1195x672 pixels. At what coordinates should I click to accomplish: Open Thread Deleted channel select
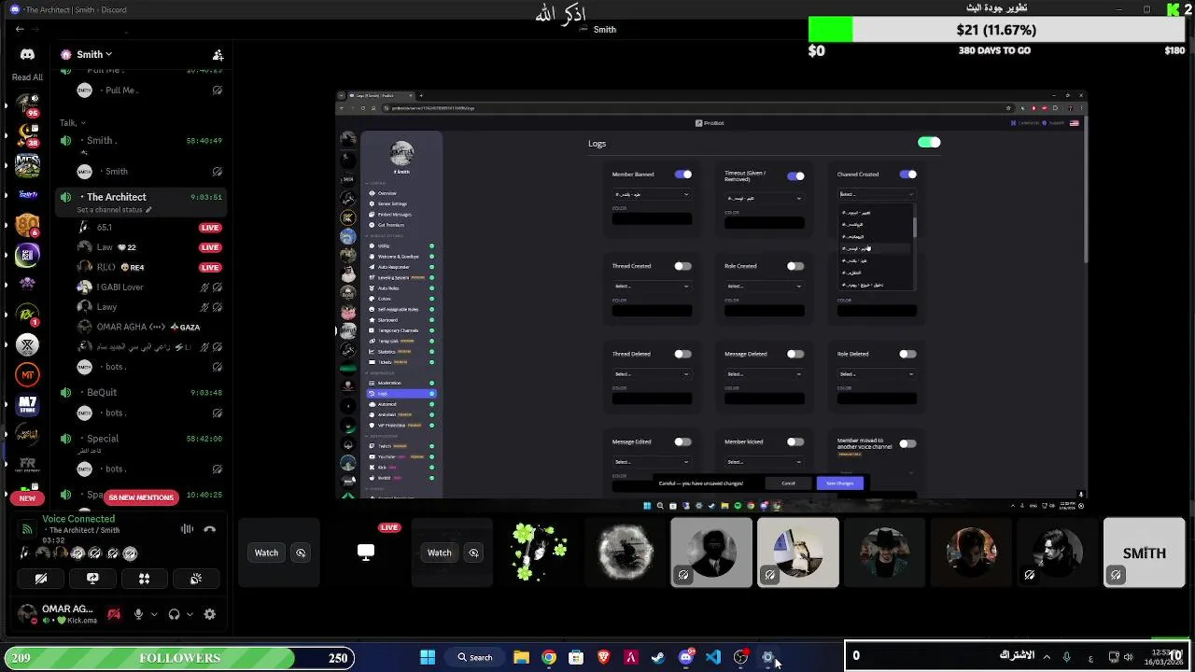[x=652, y=373]
